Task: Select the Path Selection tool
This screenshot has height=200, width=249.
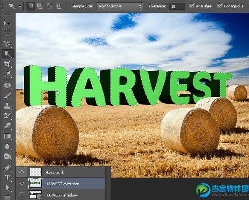Action: pos(7,188)
